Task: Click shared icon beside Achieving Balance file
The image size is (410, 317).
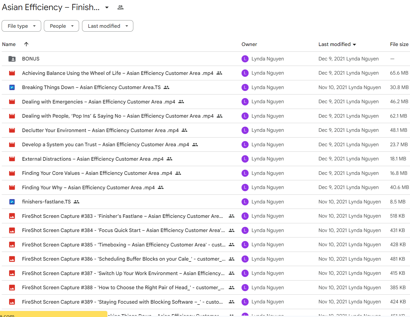Action: (x=219, y=73)
